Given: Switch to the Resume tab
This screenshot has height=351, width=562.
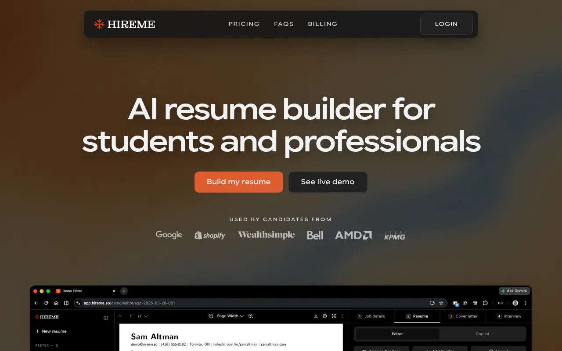Looking at the screenshot, I should [x=417, y=316].
